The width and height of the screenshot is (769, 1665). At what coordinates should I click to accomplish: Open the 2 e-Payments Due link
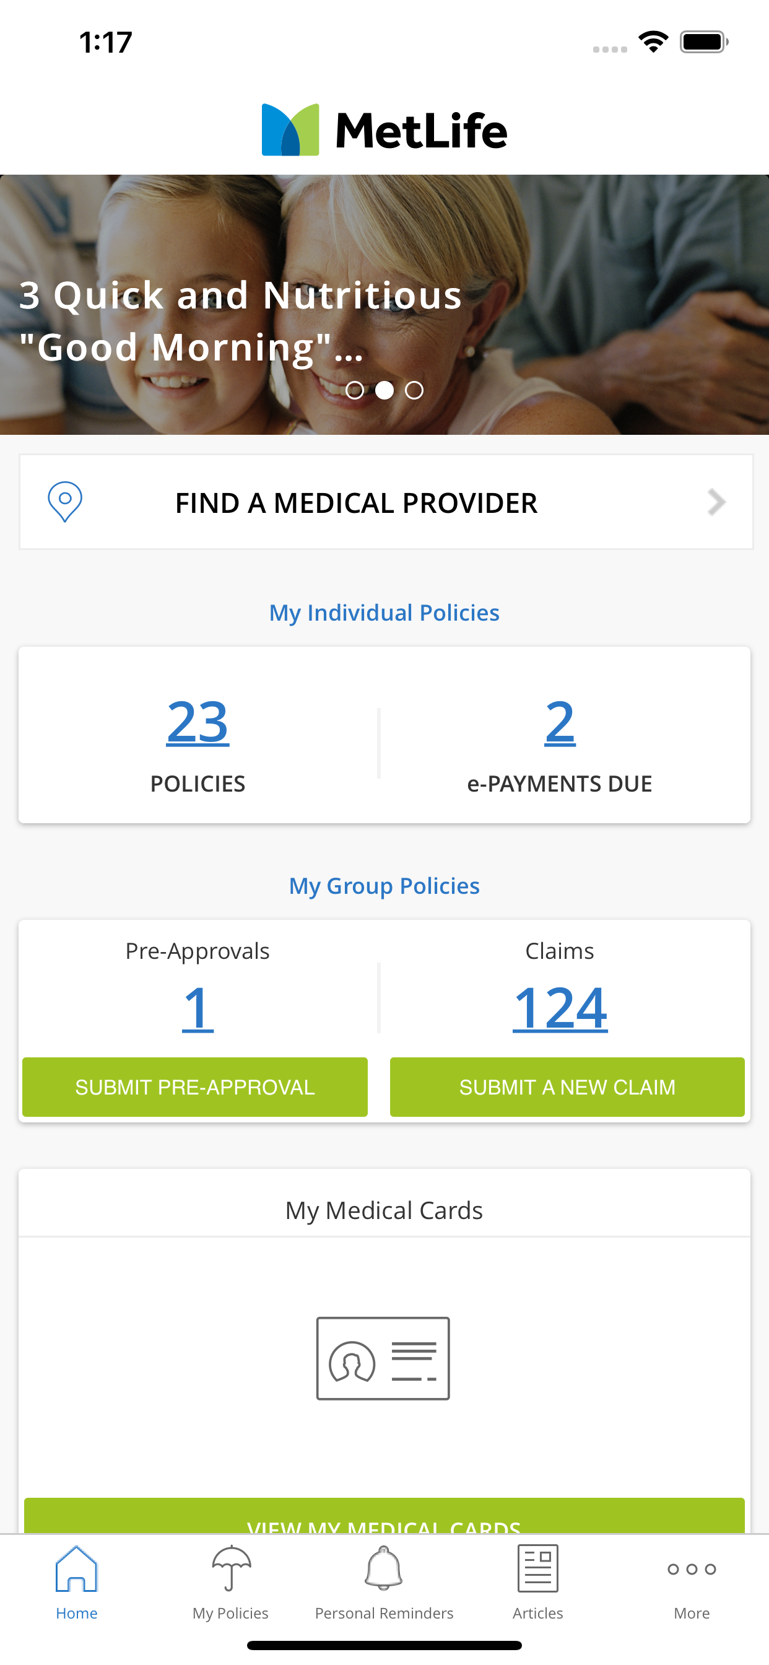tap(560, 723)
